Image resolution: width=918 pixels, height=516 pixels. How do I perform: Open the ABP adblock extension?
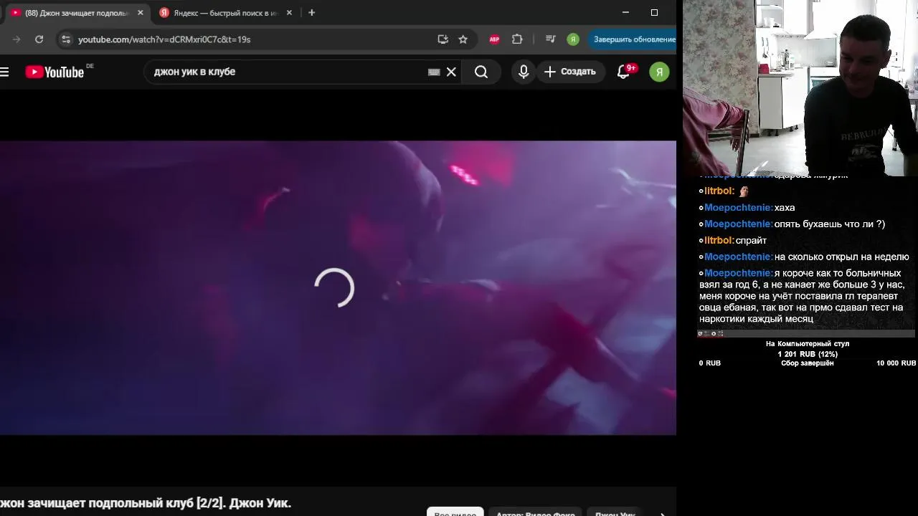[494, 39]
